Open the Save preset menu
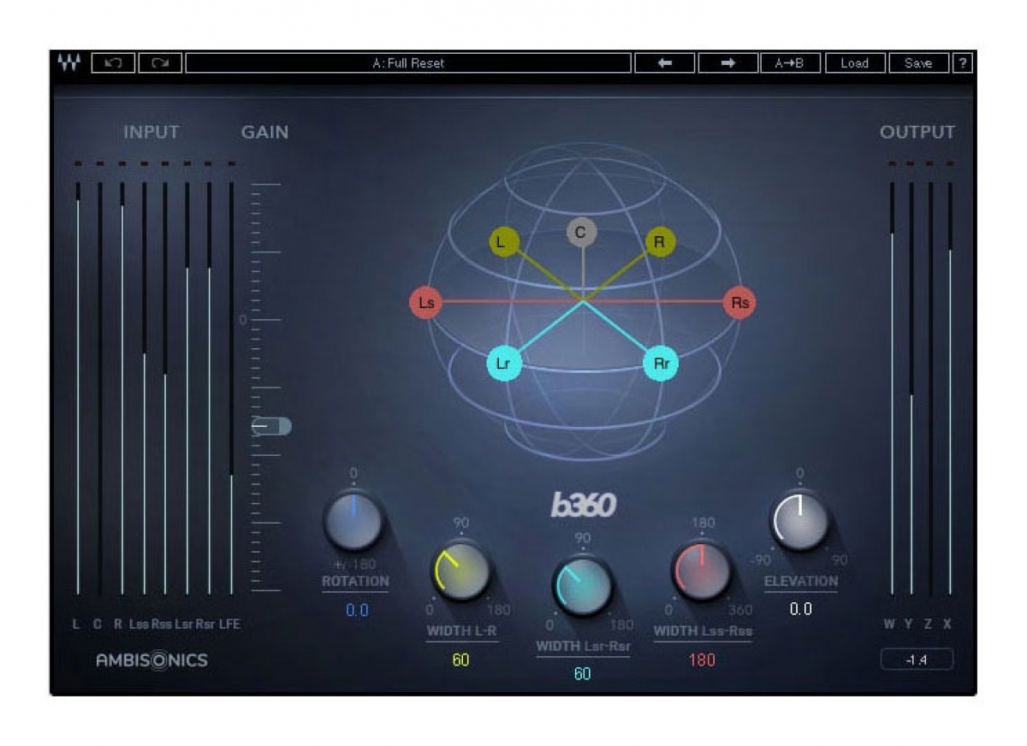 point(918,63)
